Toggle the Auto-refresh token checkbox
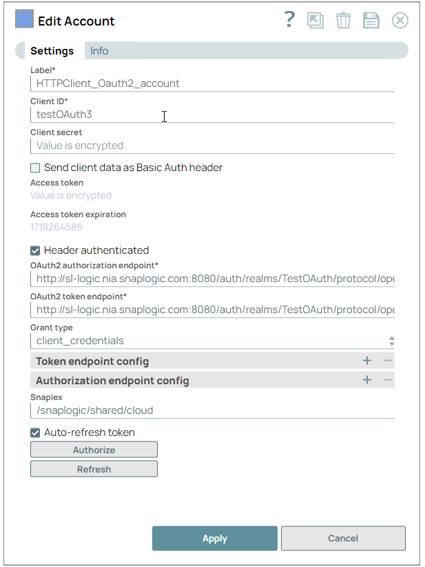The width and height of the screenshot is (425, 567). (x=35, y=432)
